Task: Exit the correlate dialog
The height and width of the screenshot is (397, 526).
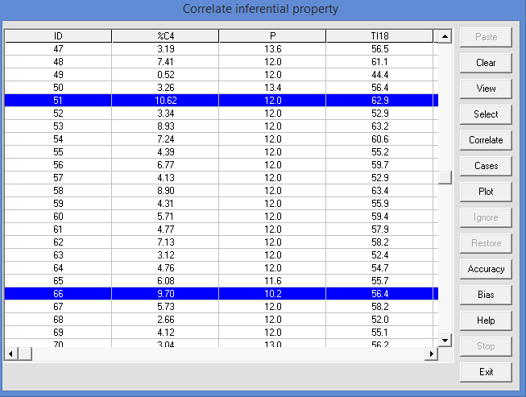Action: pos(486,372)
